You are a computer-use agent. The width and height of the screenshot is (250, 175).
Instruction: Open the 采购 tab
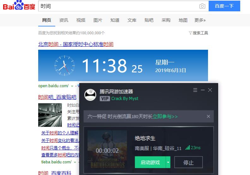point(166,20)
